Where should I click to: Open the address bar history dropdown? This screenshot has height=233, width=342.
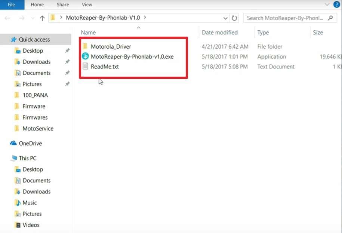click(225, 18)
